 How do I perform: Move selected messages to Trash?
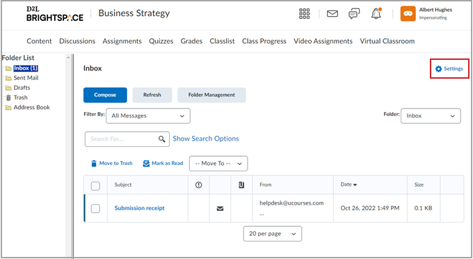pyautogui.click(x=111, y=164)
